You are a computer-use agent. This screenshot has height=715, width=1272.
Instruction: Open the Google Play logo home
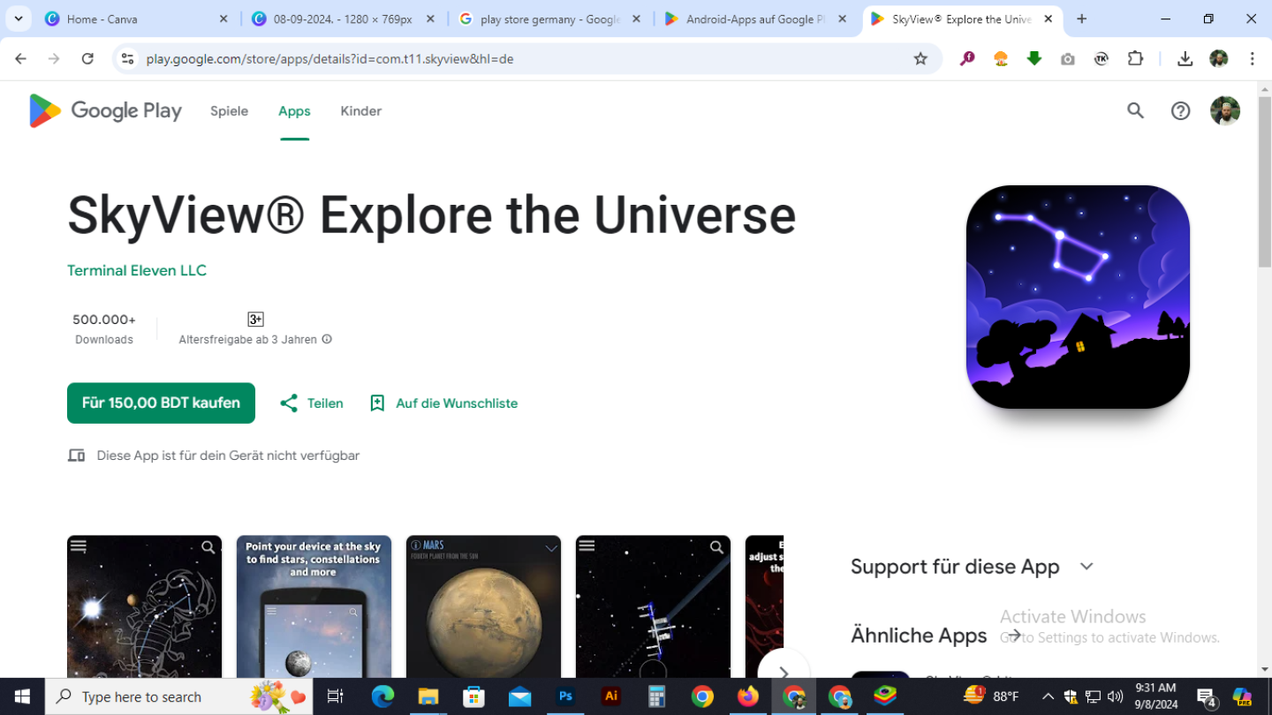click(105, 111)
